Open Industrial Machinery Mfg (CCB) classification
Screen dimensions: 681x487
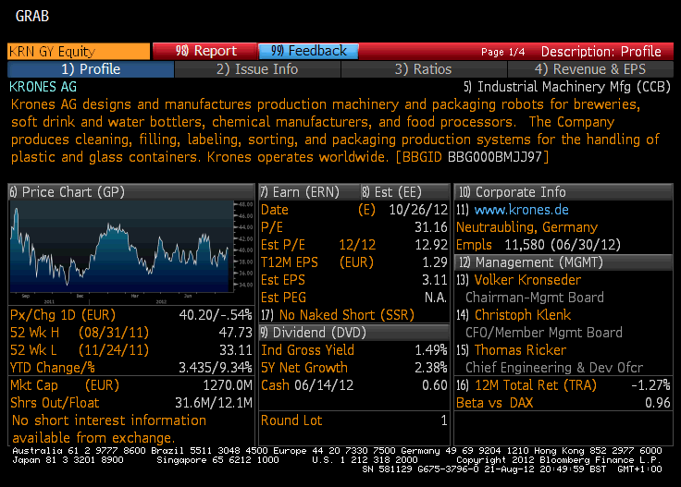tap(567, 87)
